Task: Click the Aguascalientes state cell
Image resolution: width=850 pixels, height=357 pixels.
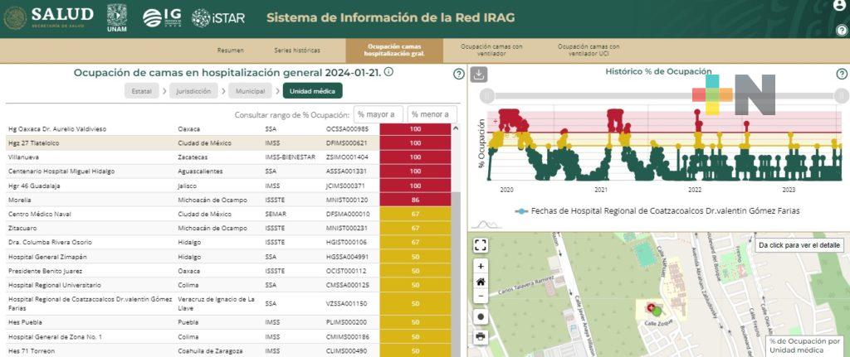Action: tap(199, 171)
